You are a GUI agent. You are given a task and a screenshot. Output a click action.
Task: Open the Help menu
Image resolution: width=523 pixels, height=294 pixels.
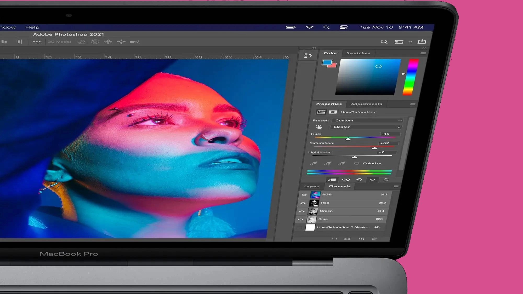pyautogui.click(x=32, y=27)
